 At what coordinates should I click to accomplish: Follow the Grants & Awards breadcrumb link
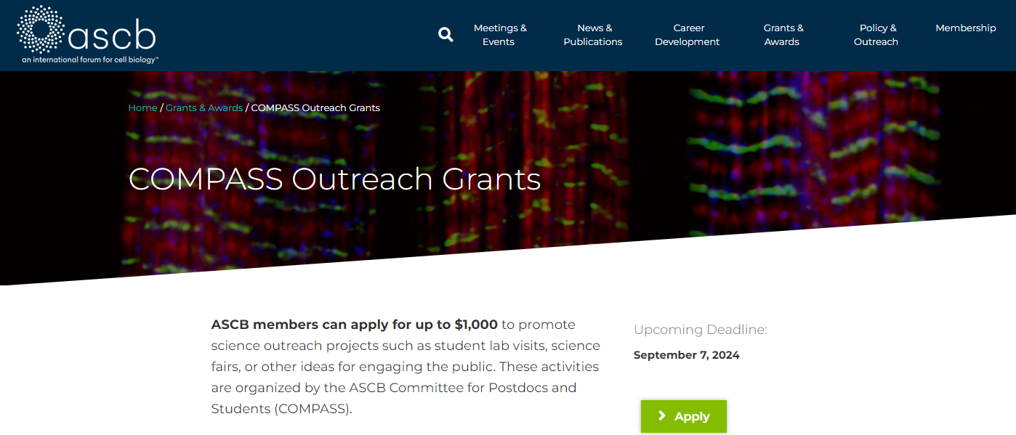click(x=204, y=107)
